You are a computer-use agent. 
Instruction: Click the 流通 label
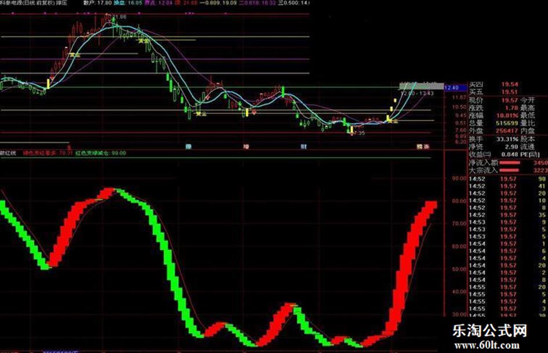click(x=527, y=147)
